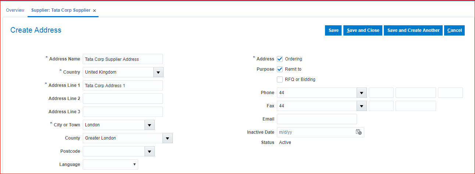Toggle the Remit to checkbox
This screenshot has height=174, width=475.
(280, 69)
